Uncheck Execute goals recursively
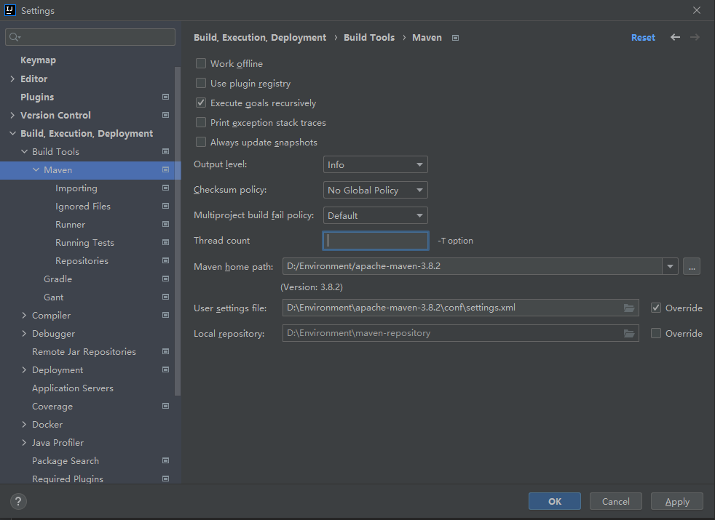This screenshot has width=715, height=520. point(201,103)
